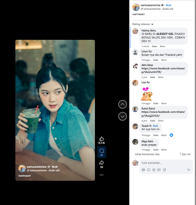Image resolution: width=196 pixels, height=205 pixels.
Task: Like Limm Txt's comment with Suka
Action: click(x=156, y=60)
